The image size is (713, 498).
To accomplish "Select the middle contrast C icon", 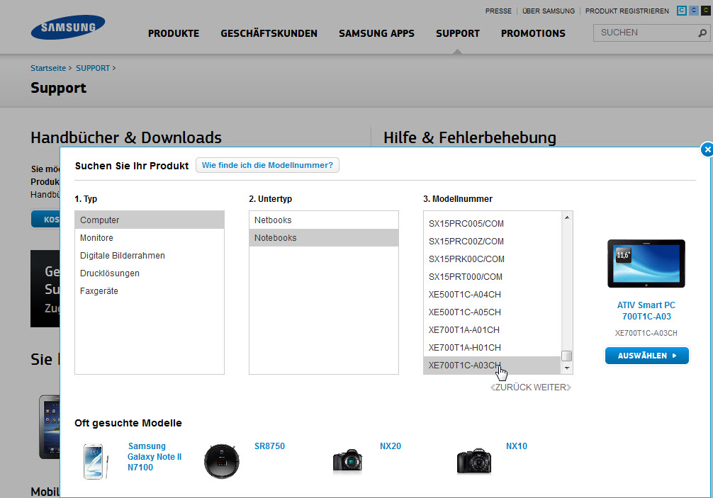I will (693, 11).
